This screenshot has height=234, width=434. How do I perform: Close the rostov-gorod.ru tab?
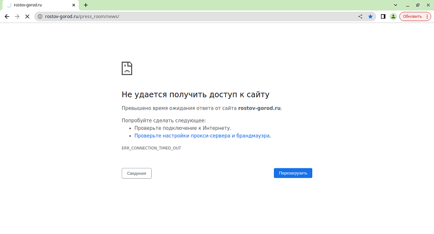coord(74,5)
